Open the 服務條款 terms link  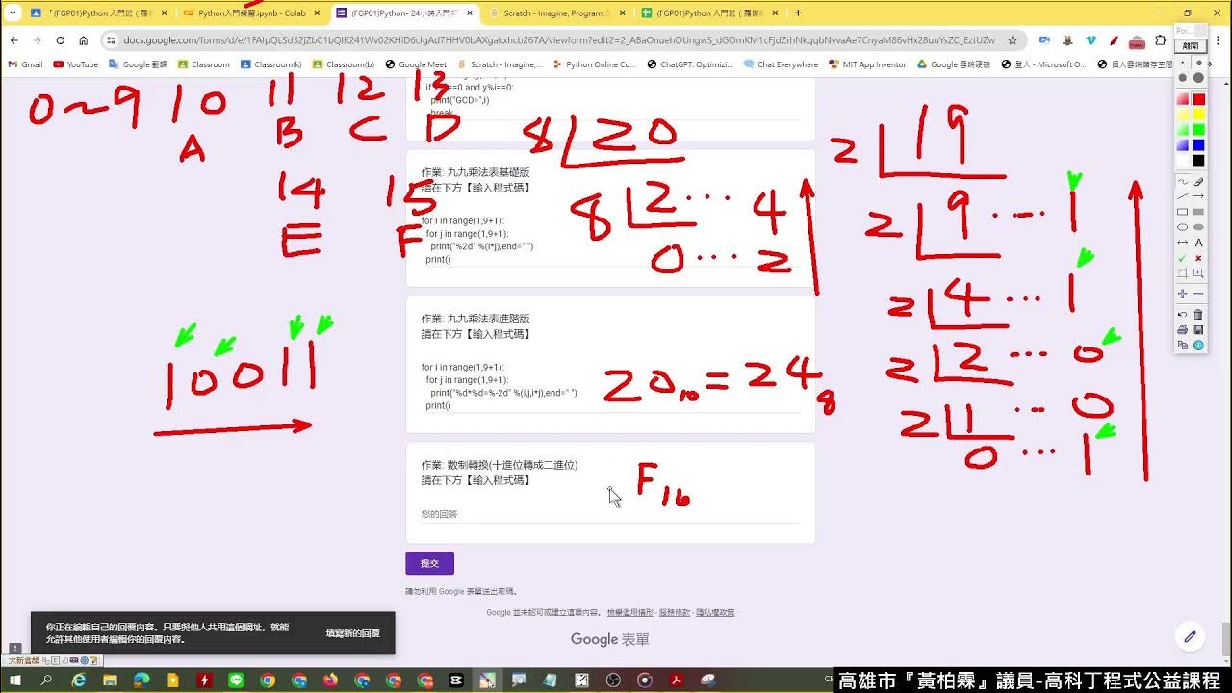click(x=674, y=612)
